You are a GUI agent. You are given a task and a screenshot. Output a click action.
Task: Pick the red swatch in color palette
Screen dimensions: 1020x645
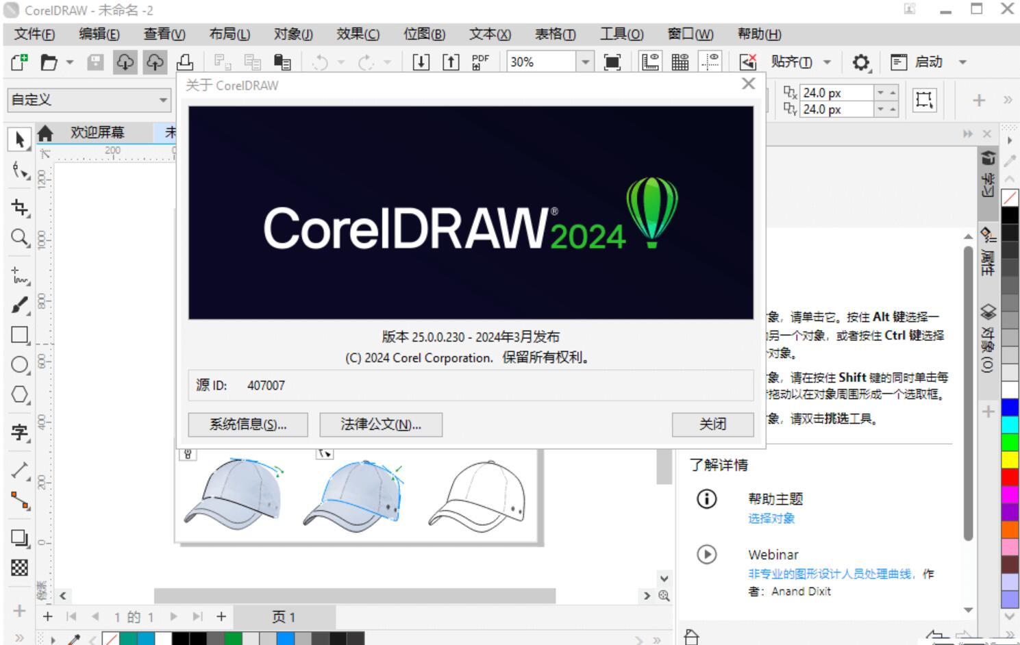pos(1010,477)
